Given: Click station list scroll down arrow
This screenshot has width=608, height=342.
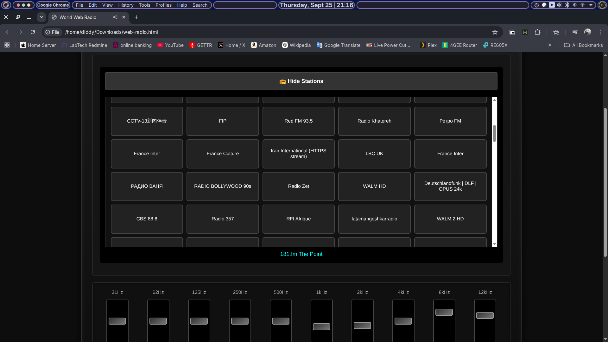Looking at the screenshot, I should pos(494,244).
